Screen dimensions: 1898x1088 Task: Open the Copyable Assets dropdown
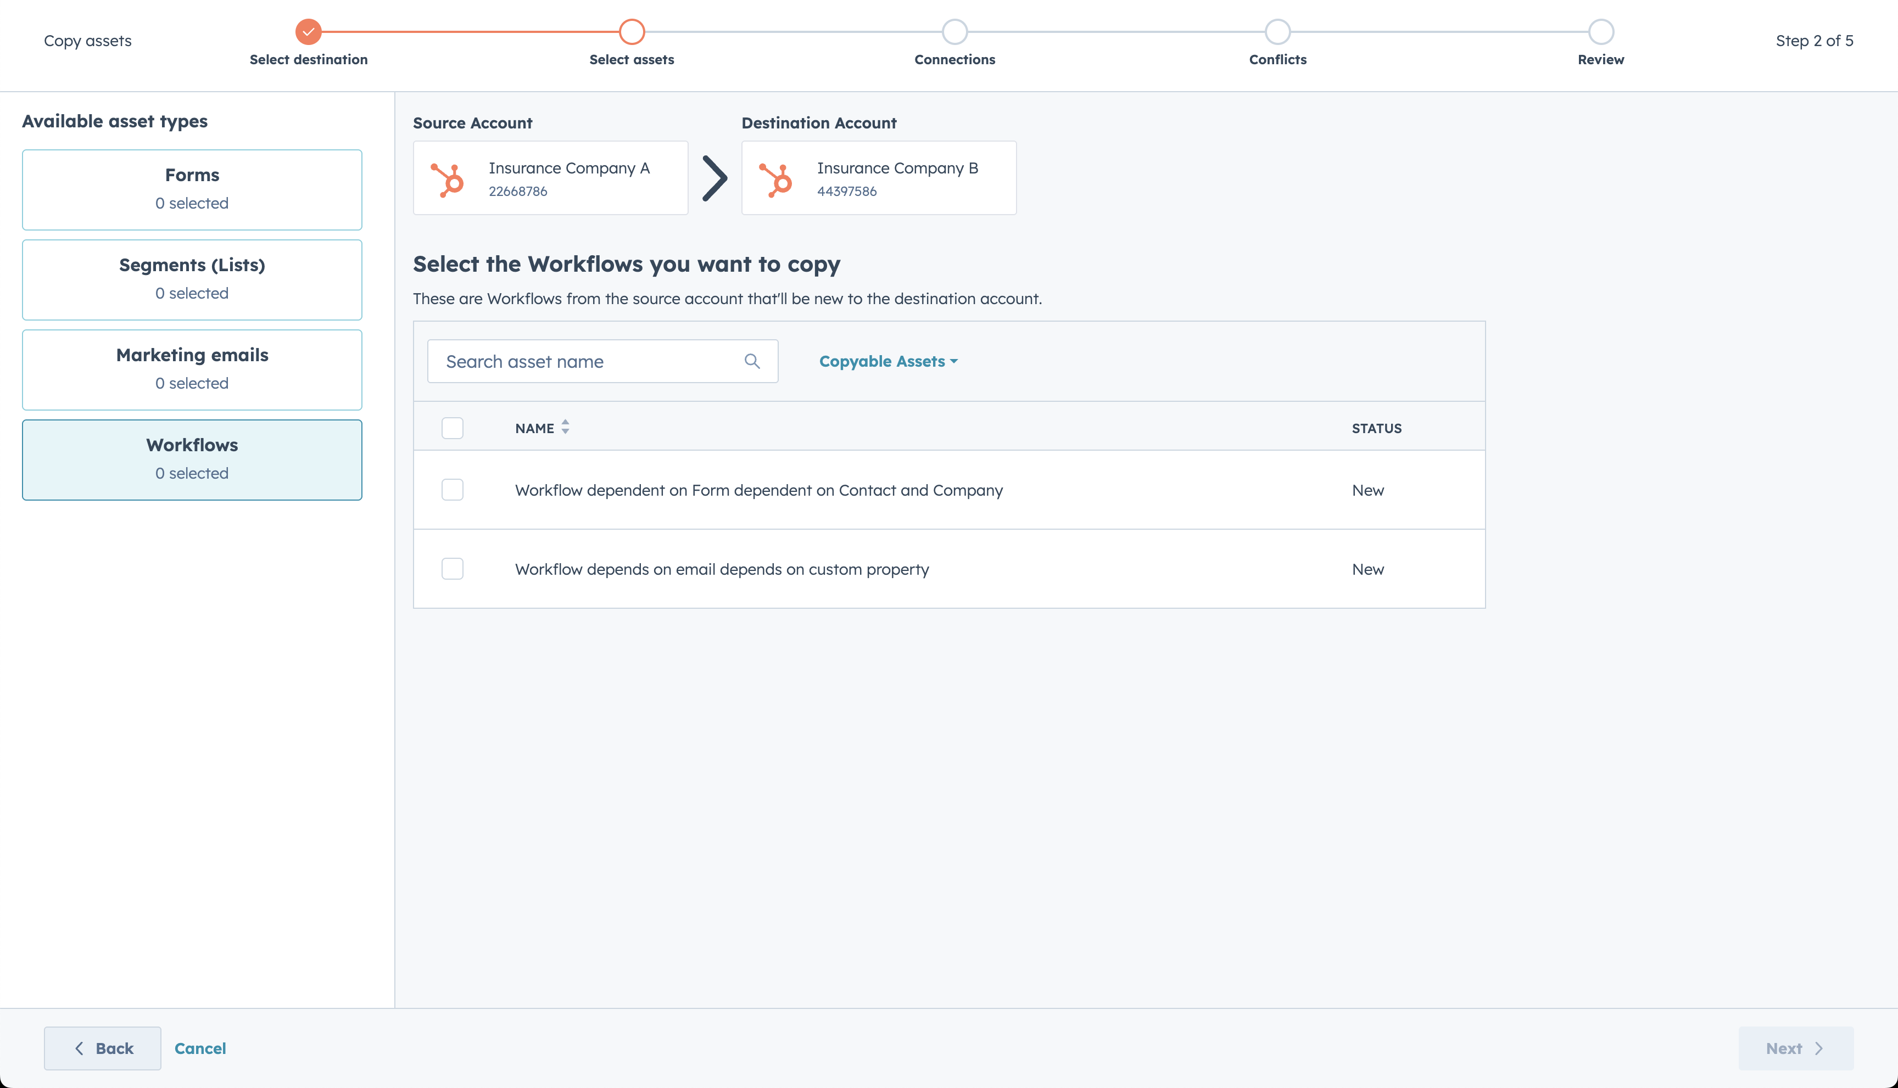point(887,361)
